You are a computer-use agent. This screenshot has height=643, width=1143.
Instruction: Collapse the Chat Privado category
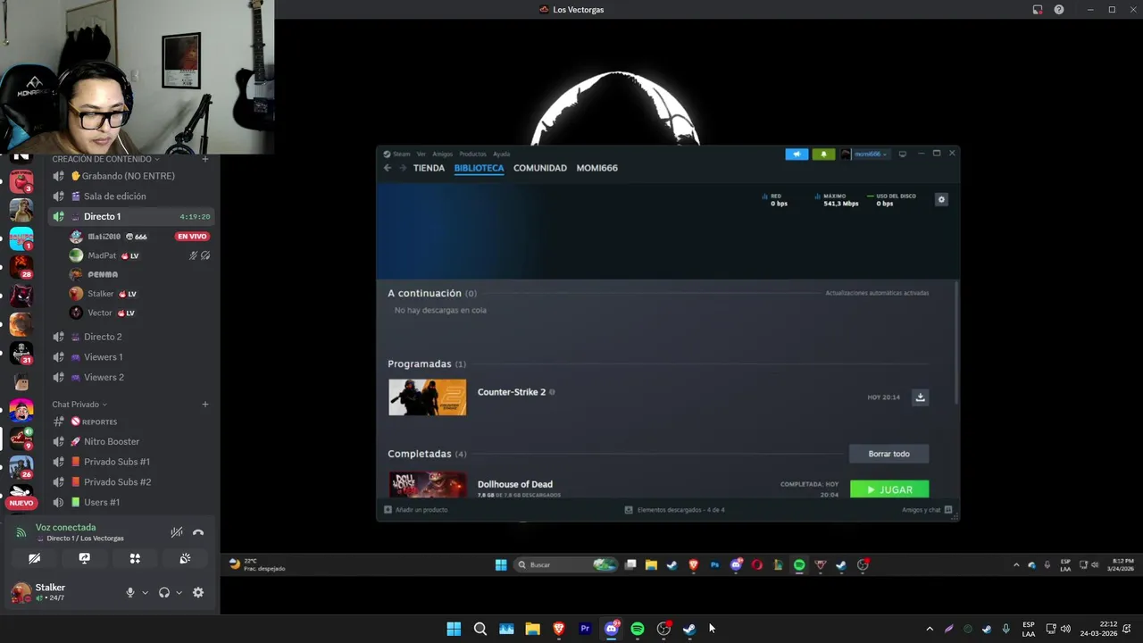pyautogui.click(x=79, y=405)
